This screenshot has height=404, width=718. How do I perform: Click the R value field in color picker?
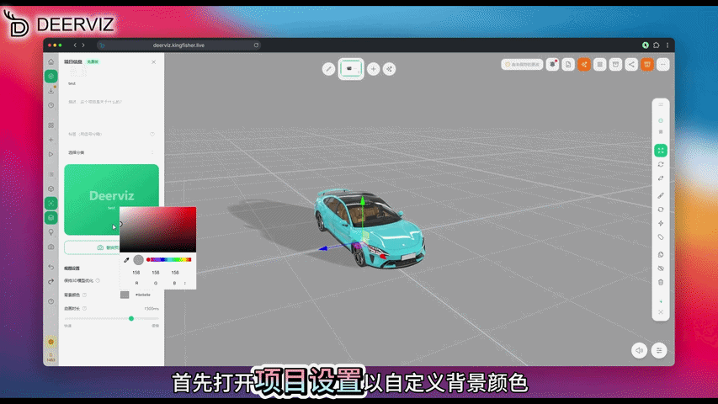point(136,273)
